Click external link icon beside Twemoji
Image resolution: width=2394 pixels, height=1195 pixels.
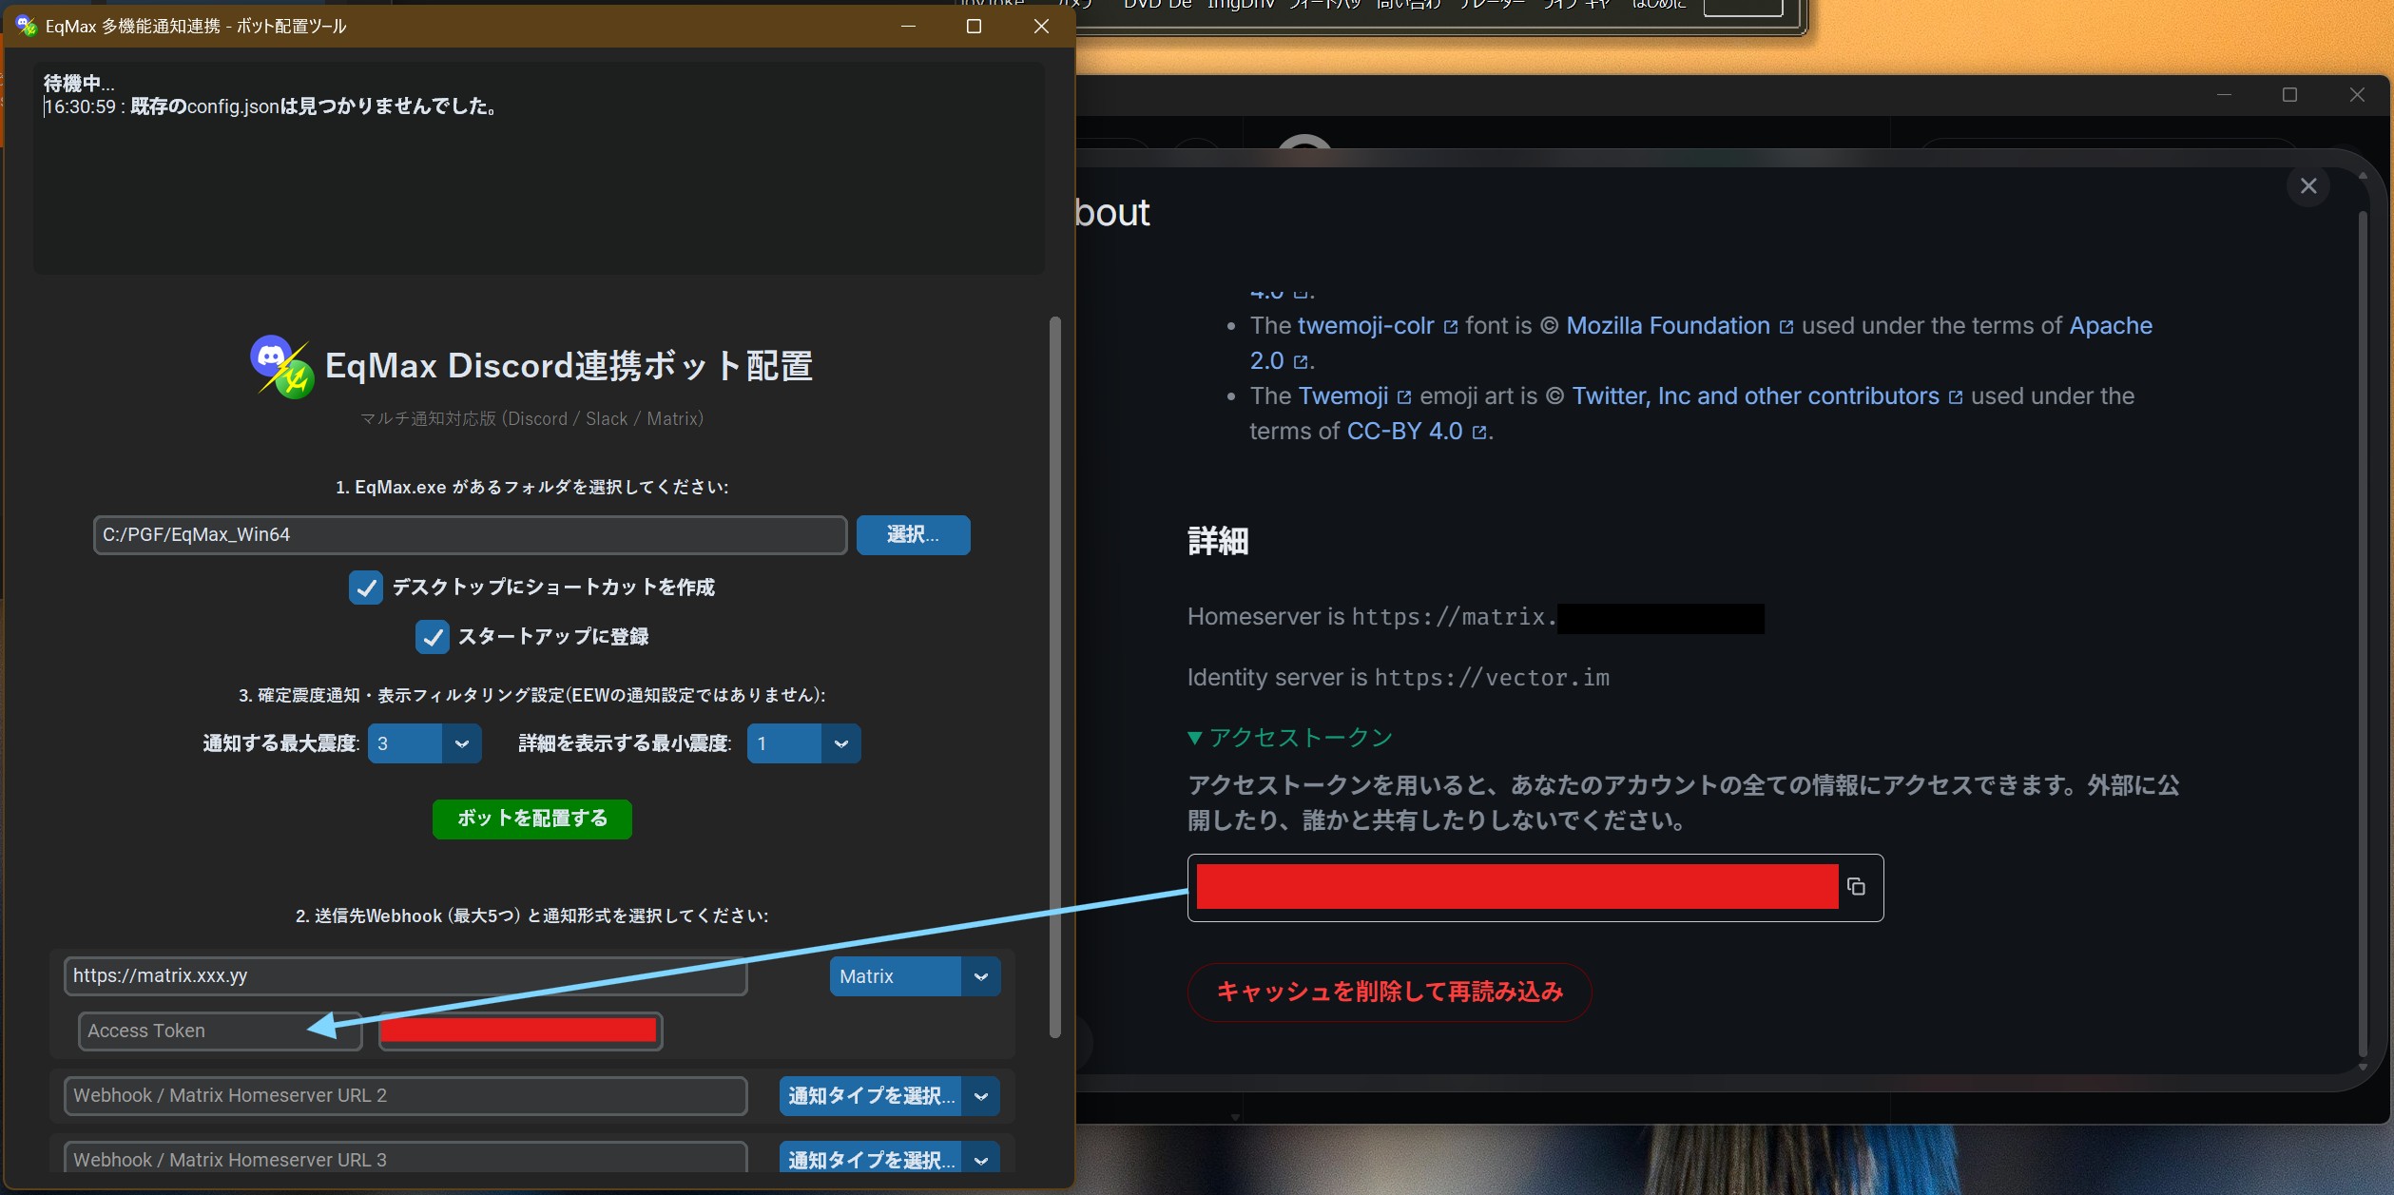point(1404,397)
